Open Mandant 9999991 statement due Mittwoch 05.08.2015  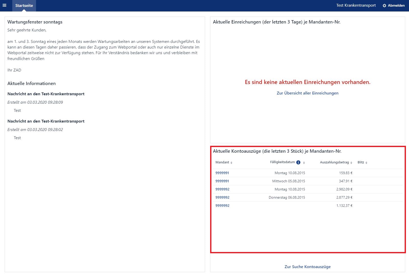point(222,181)
